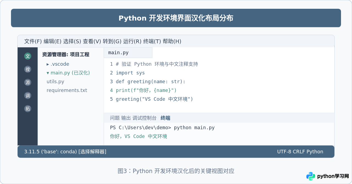Open requirements.txt in the explorer
The width and height of the screenshot is (352, 184).
click(67, 90)
